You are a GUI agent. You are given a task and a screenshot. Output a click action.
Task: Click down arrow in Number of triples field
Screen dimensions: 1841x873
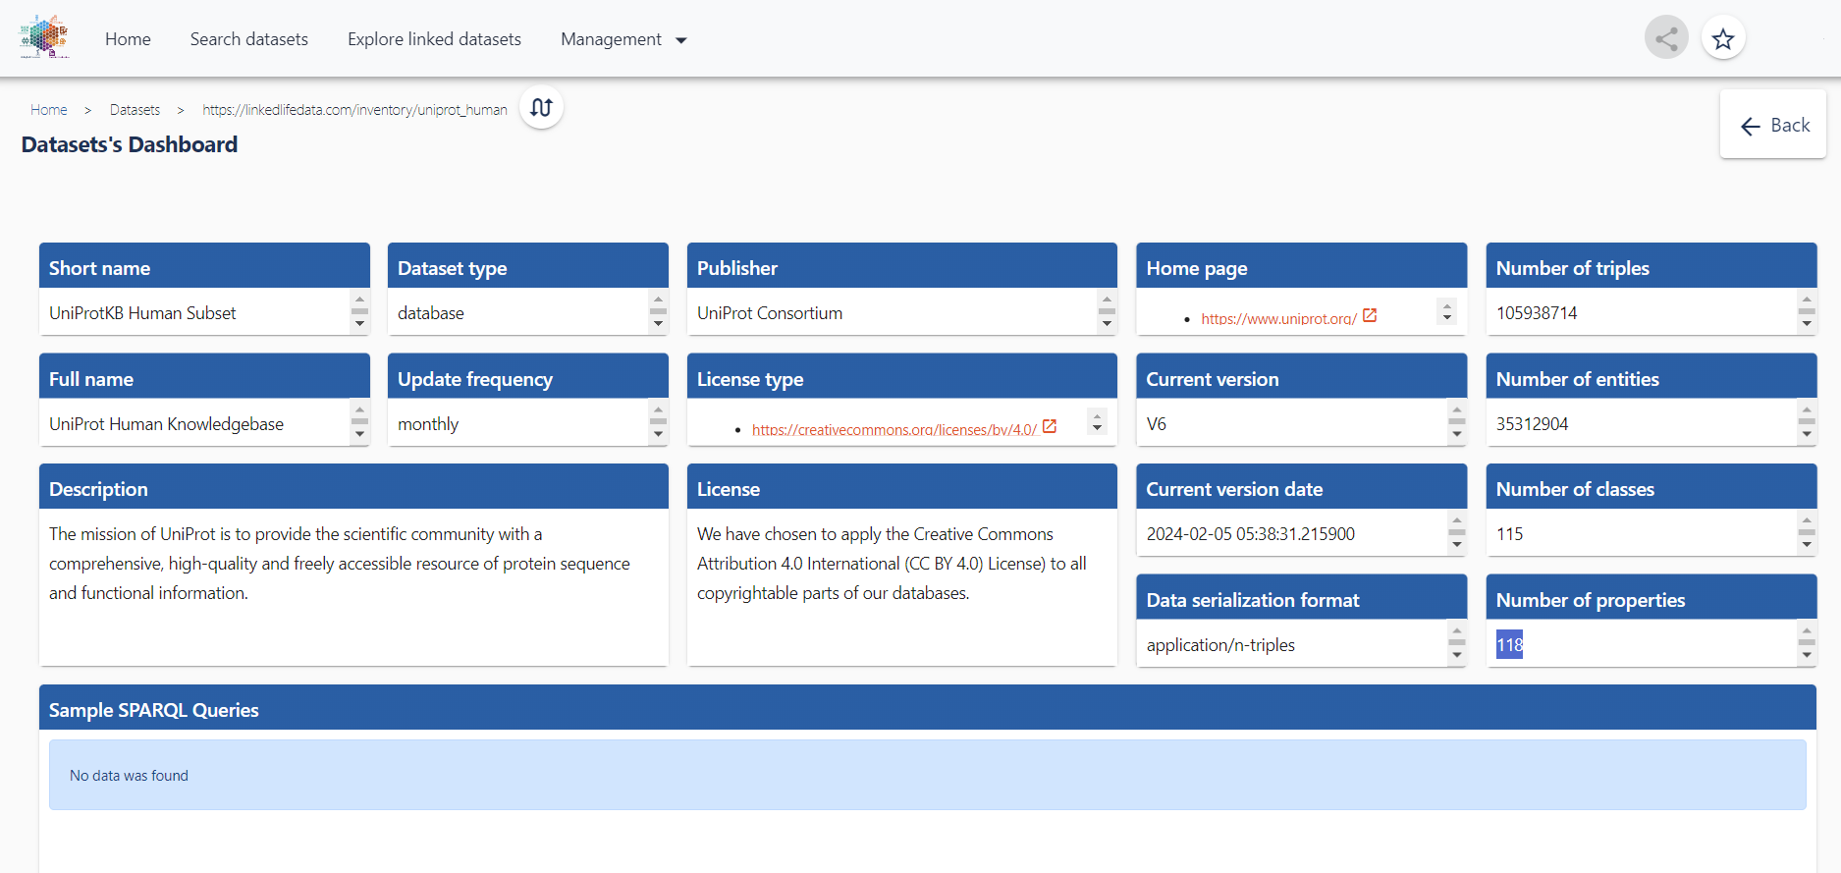pyautogui.click(x=1807, y=324)
